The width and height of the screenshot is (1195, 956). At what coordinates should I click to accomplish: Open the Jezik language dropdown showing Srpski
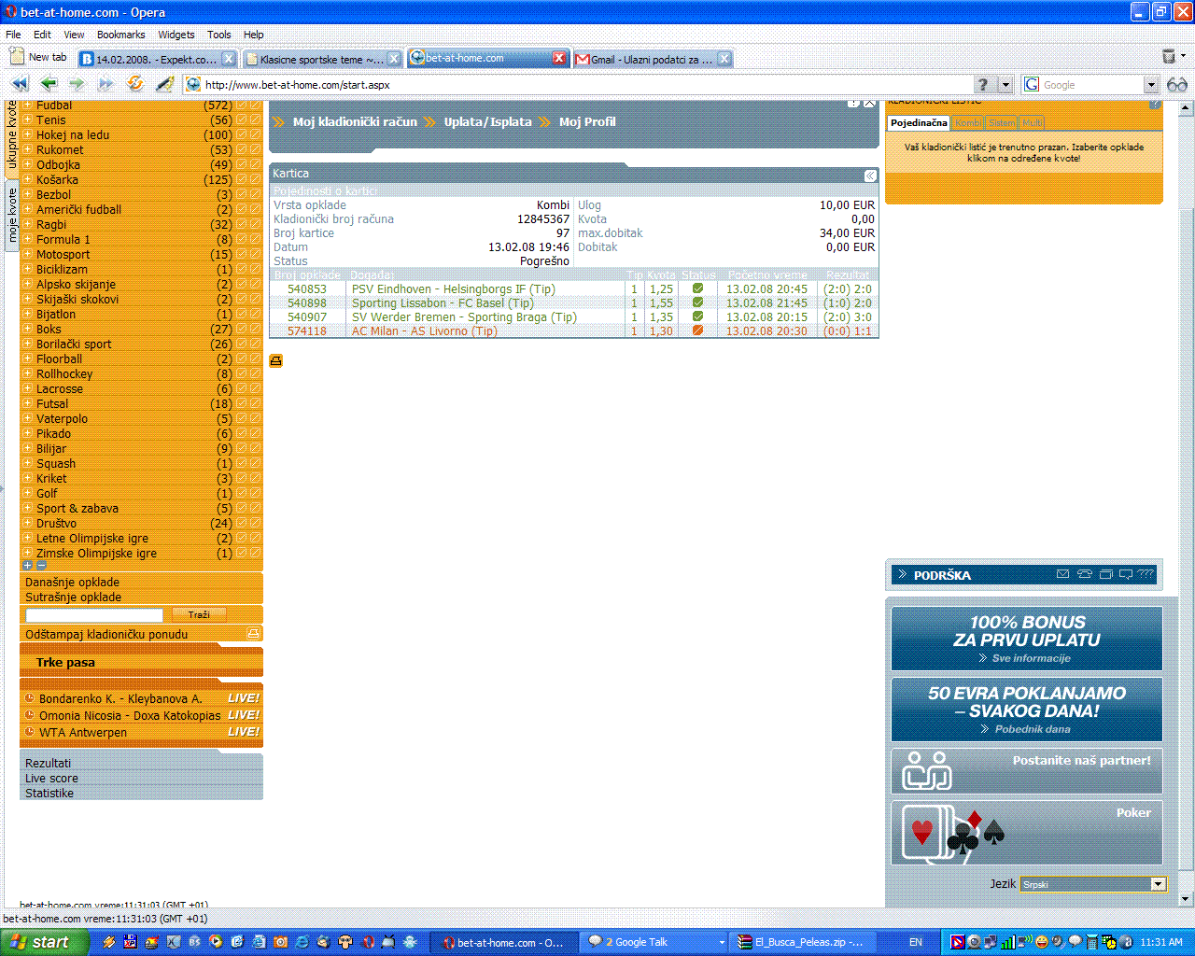pyautogui.click(x=1092, y=884)
